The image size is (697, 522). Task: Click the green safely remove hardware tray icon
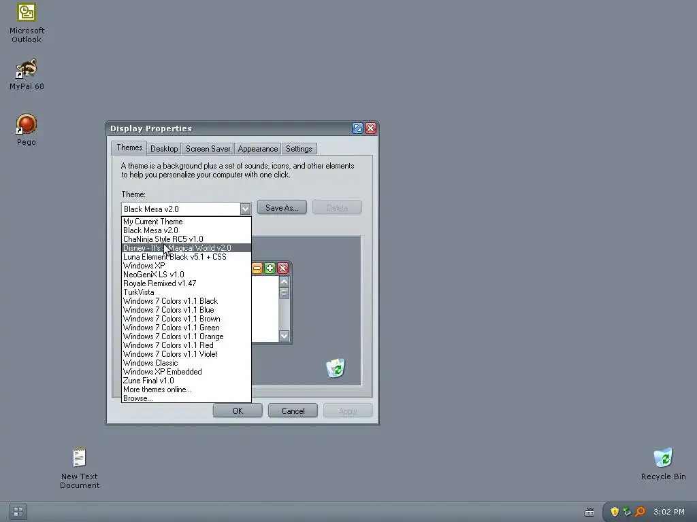(x=627, y=512)
